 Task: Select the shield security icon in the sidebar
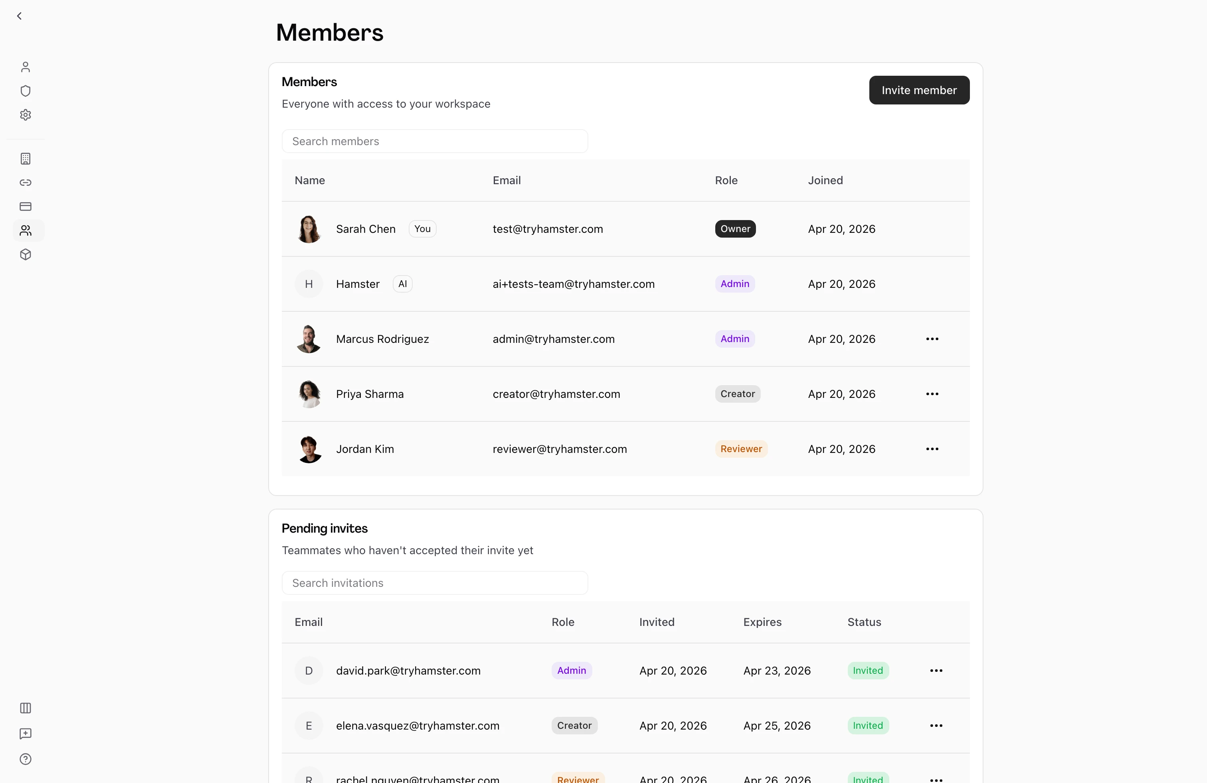coord(26,90)
